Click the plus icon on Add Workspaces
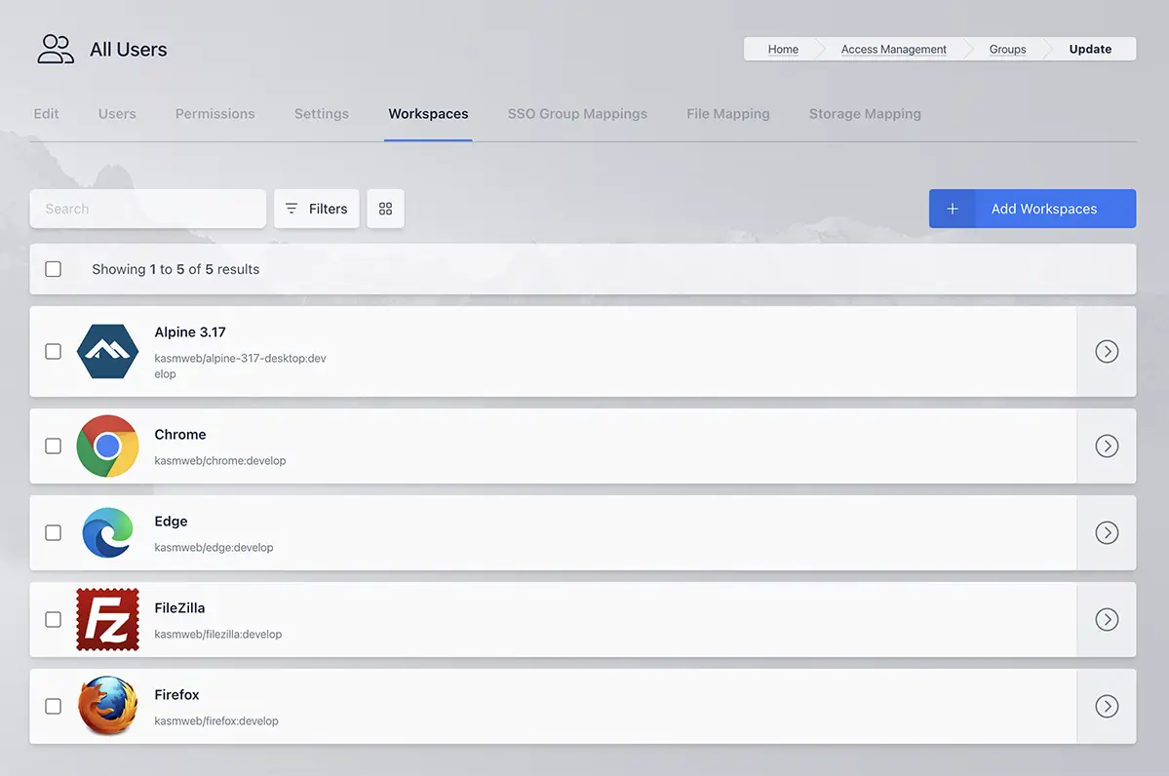 (953, 209)
